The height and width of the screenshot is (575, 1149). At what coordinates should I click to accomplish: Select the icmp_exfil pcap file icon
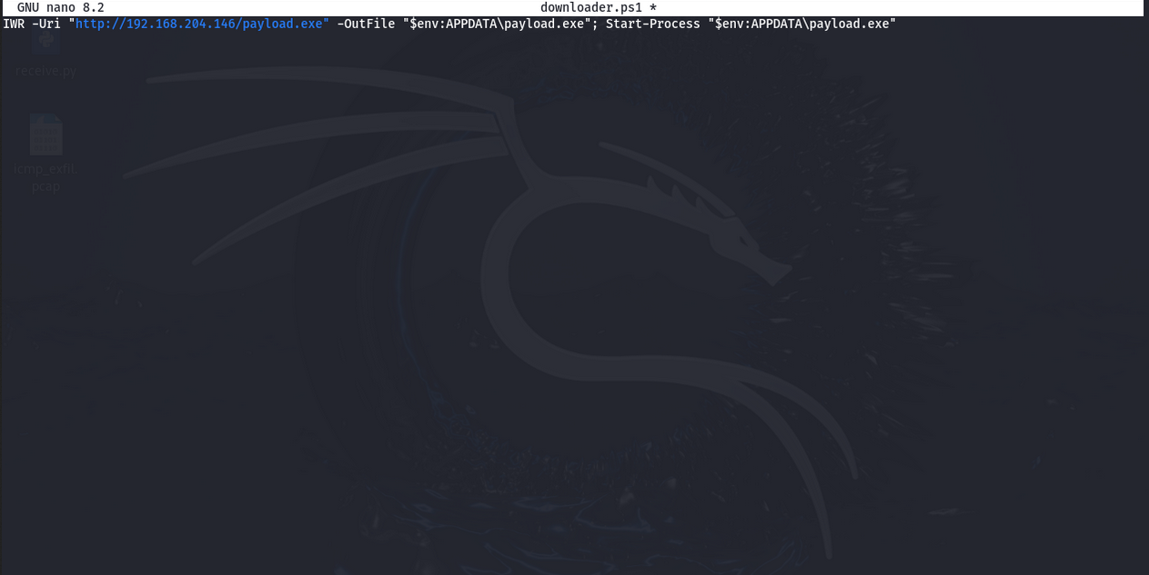point(45,135)
